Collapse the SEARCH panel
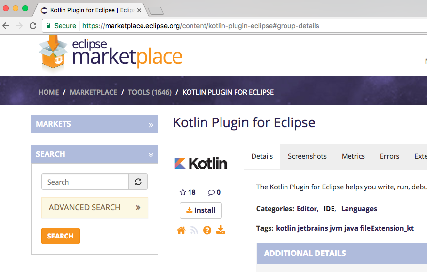 95,154
